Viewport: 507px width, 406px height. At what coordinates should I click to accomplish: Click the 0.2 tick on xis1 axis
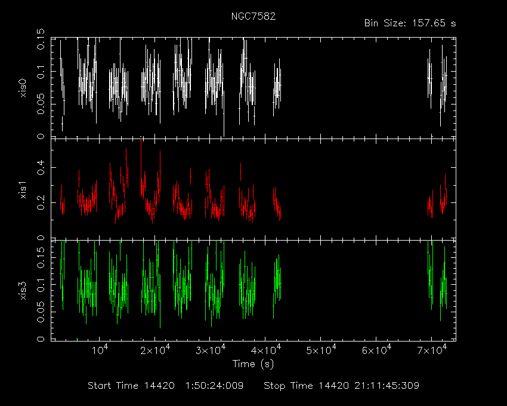41,202
